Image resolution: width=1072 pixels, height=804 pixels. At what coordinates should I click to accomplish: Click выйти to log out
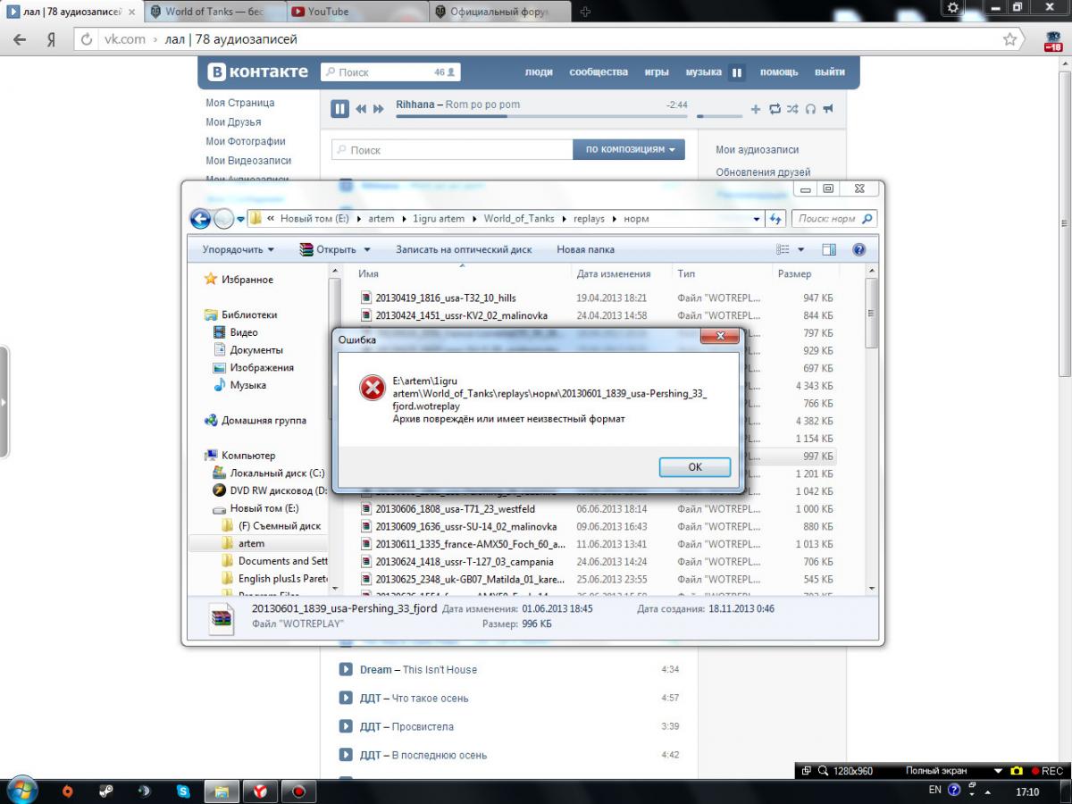click(830, 72)
